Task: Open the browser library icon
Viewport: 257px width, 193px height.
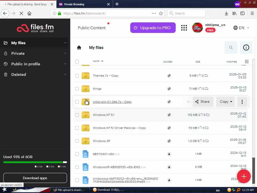Action: [234, 13]
